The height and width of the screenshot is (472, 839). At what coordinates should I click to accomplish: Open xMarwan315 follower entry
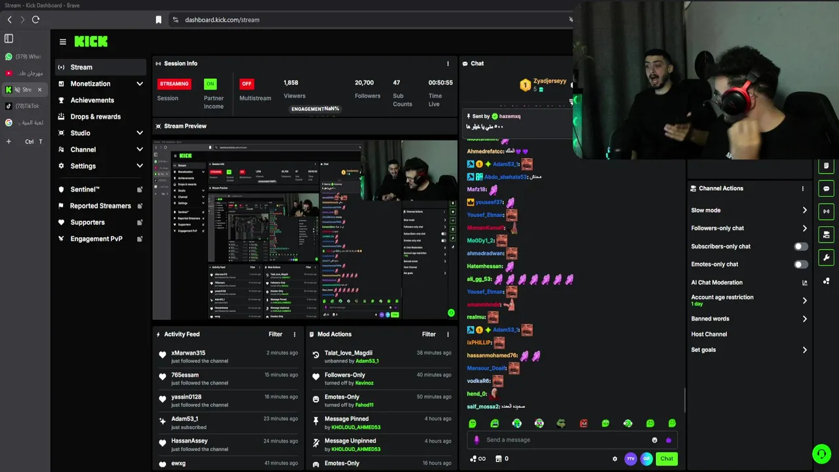point(227,357)
